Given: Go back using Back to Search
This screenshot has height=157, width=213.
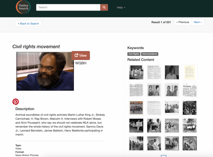Looking at the screenshot, I should coord(29,23).
